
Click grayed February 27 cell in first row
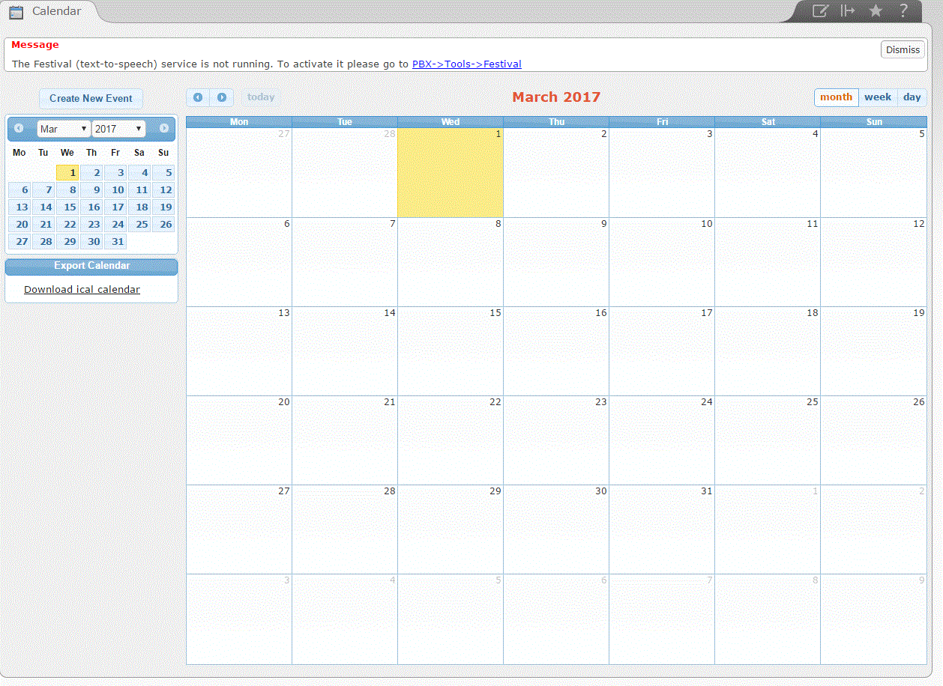(239, 173)
